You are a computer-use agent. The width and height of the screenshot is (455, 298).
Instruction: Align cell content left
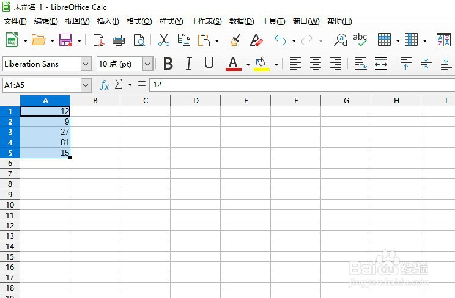pyautogui.click(x=295, y=64)
